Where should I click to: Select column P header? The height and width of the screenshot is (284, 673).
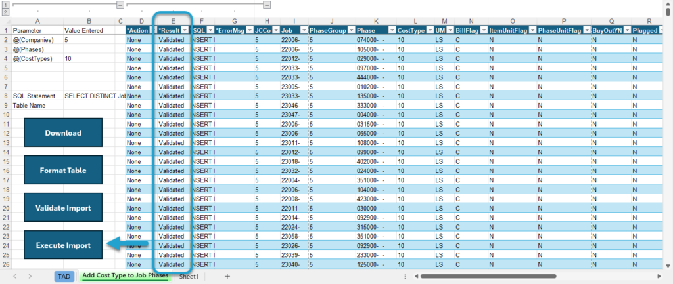[x=564, y=21]
